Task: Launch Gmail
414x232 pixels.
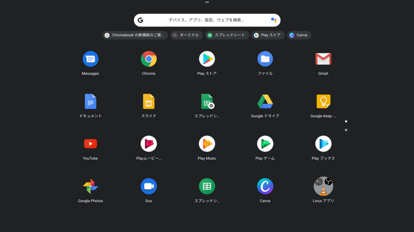Action: (x=323, y=59)
